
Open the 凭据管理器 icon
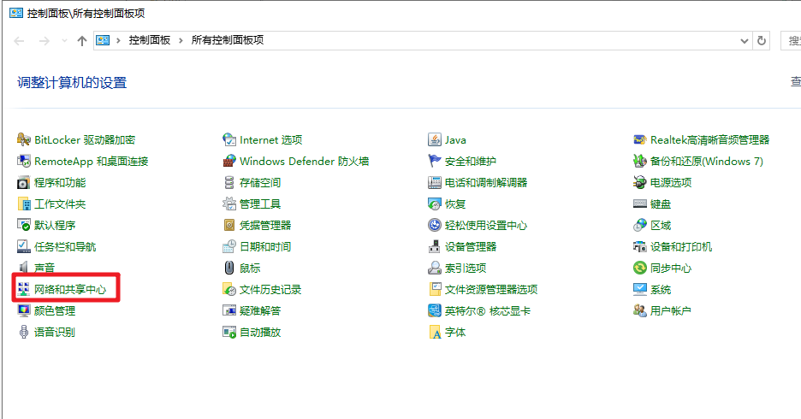click(229, 225)
